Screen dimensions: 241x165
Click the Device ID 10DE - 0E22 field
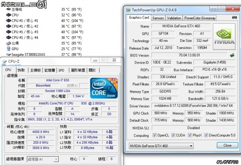[162, 62]
